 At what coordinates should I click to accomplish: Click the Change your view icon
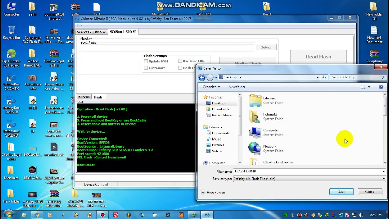(x=363, y=87)
